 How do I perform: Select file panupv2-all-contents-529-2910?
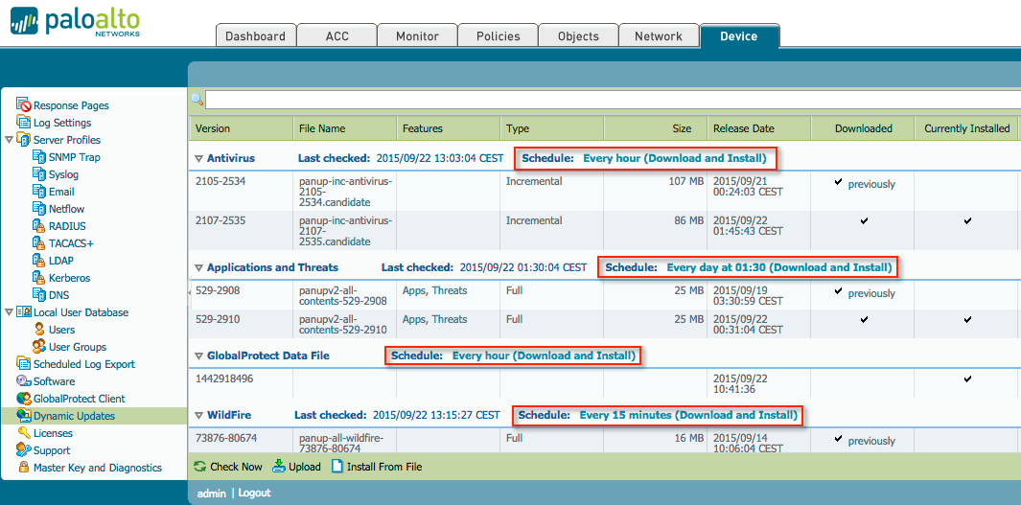tap(342, 326)
